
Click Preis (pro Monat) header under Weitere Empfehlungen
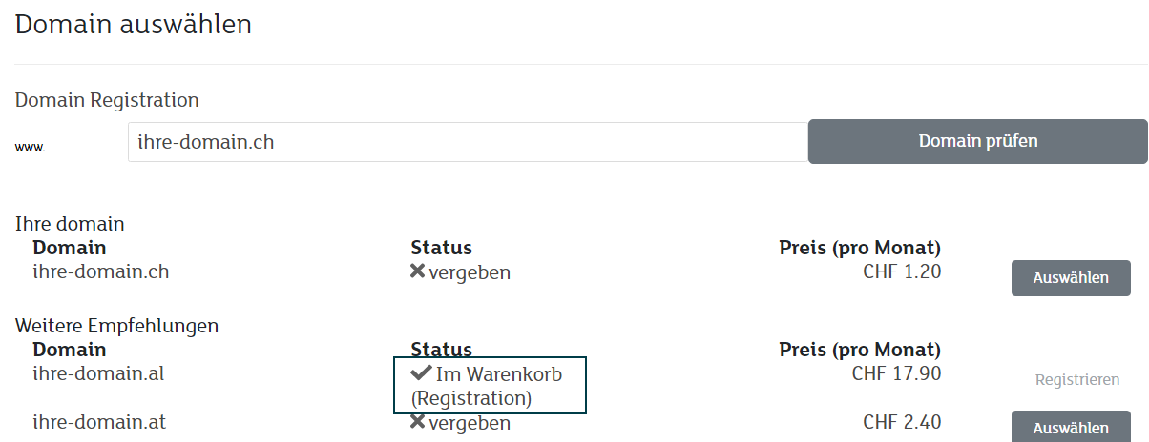[860, 349]
